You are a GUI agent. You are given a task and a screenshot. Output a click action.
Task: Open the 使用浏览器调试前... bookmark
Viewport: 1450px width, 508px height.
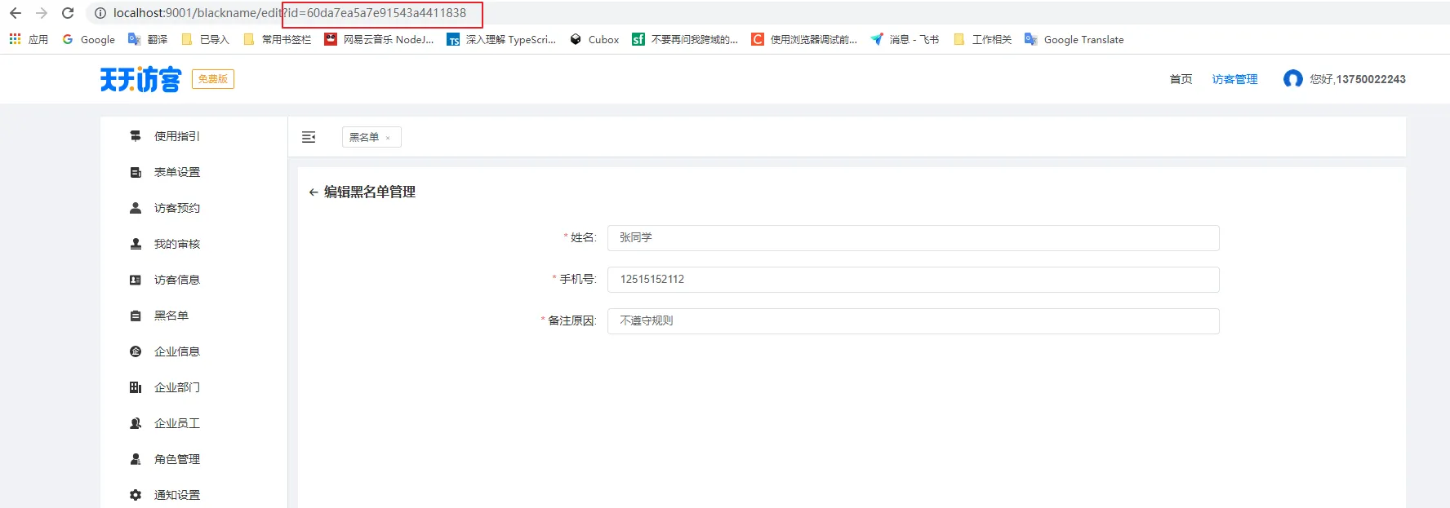[804, 39]
